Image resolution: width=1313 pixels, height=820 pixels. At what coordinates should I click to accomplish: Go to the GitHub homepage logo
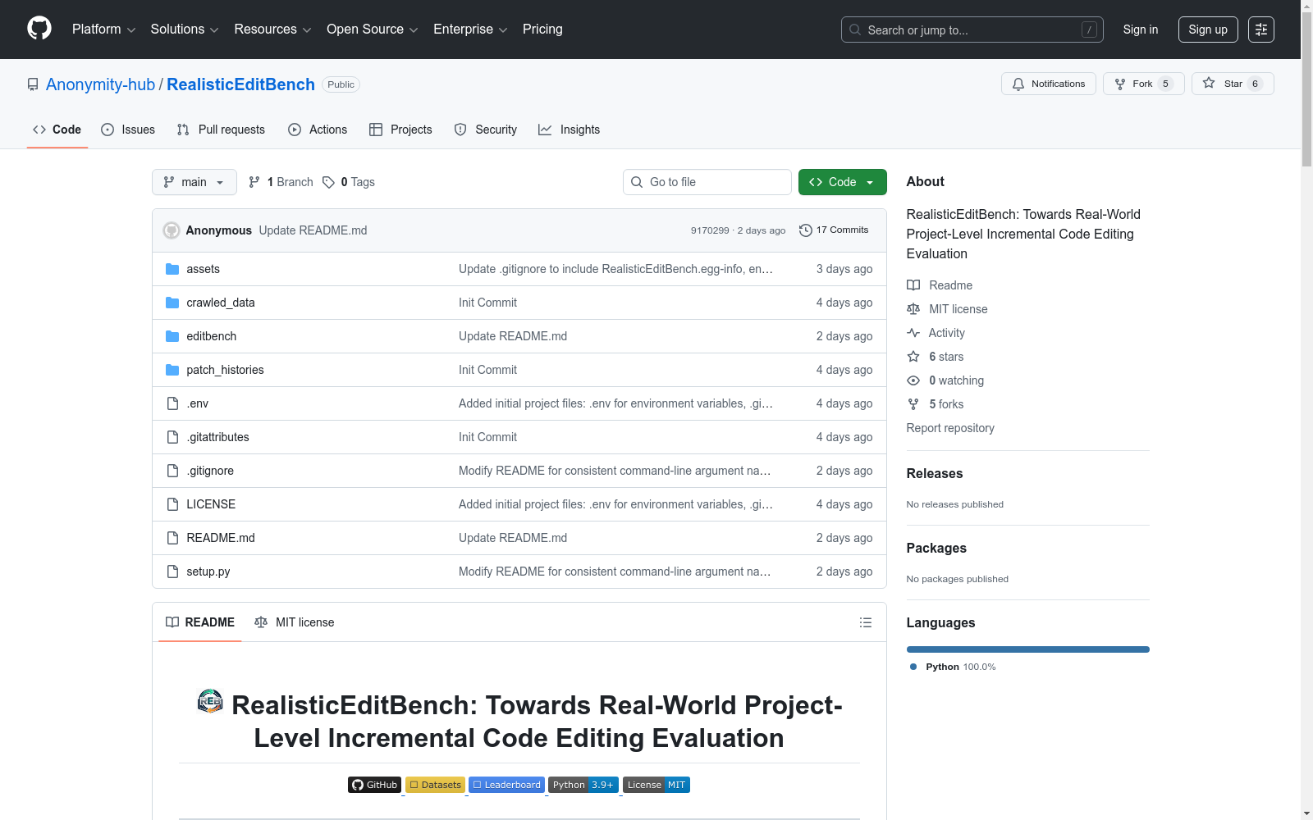39,29
